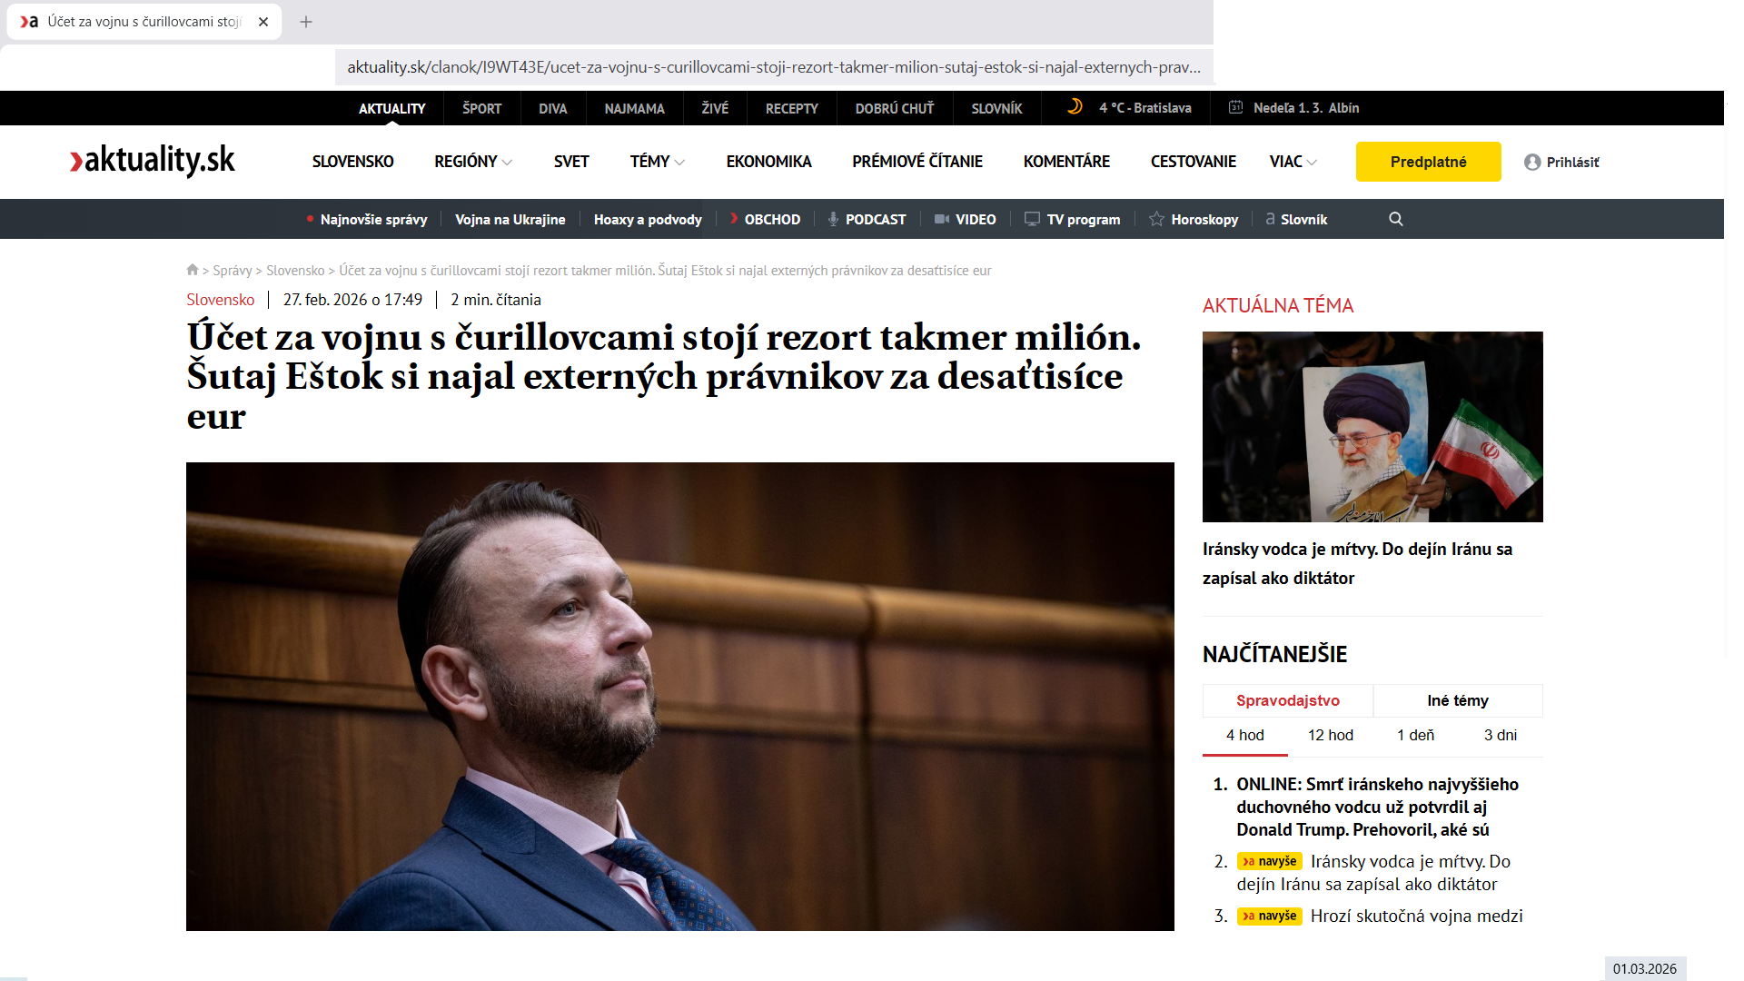Viewport: 1744px width, 981px height.
Task: Click the Prihlásiť user icon
Action: (1532, 162)
